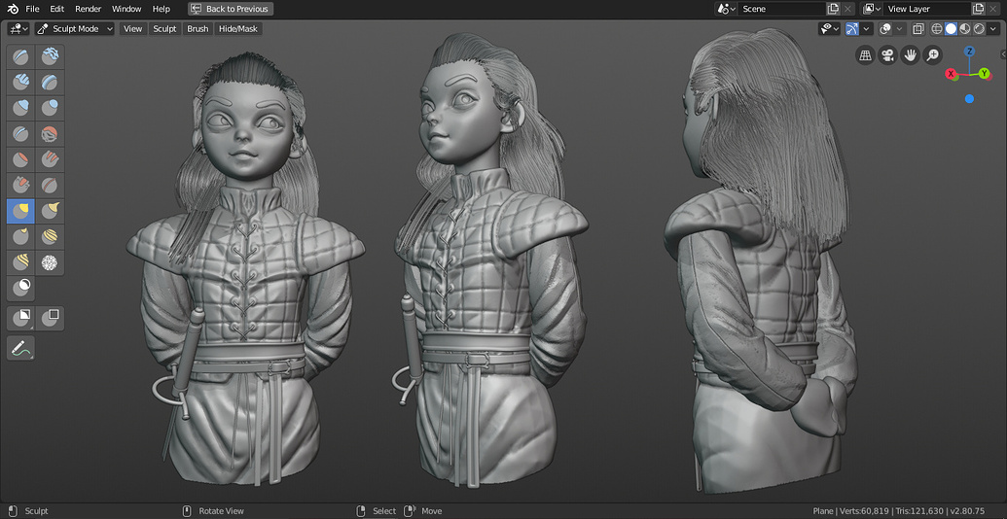1007x519 pixels.
Task: Select the Box Hide tool
Action: click(50, 318)
